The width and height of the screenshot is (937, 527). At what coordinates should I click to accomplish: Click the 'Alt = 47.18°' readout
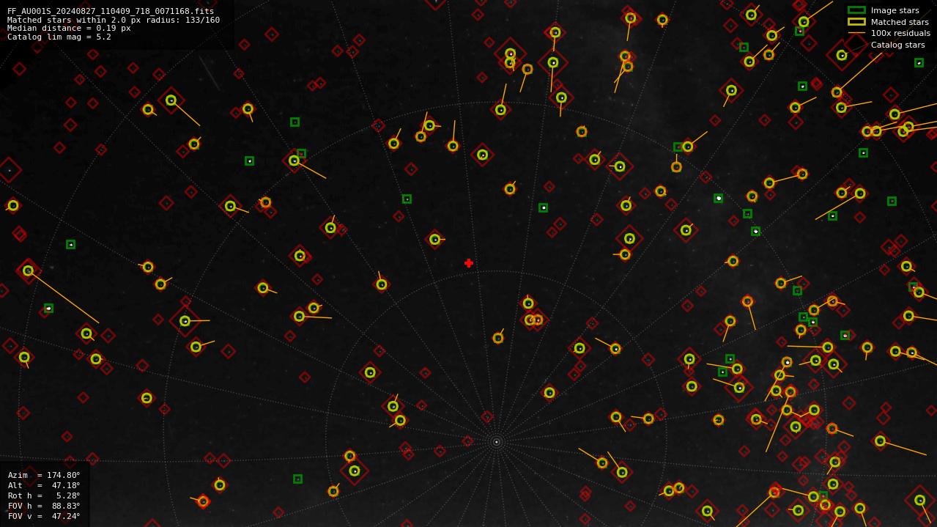[x=44, y=485]
